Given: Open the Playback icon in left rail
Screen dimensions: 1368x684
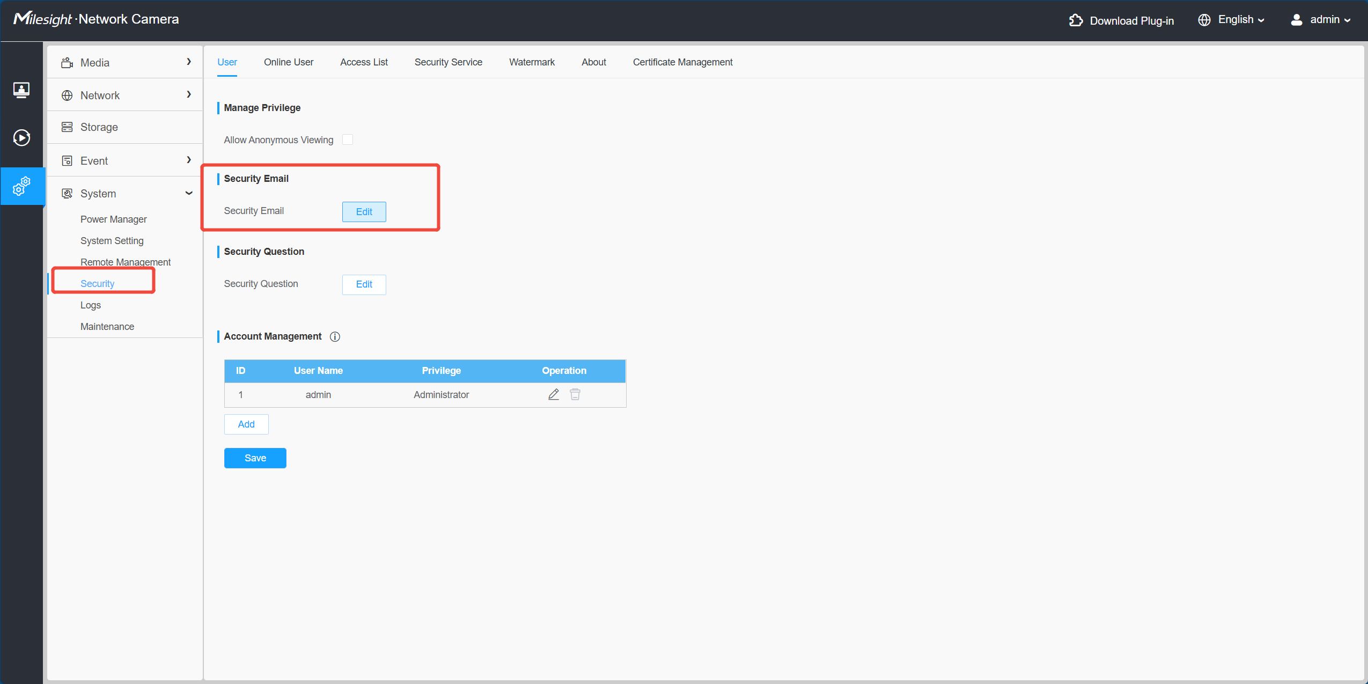Looking at the screenshot, I should tap(21, 138).
